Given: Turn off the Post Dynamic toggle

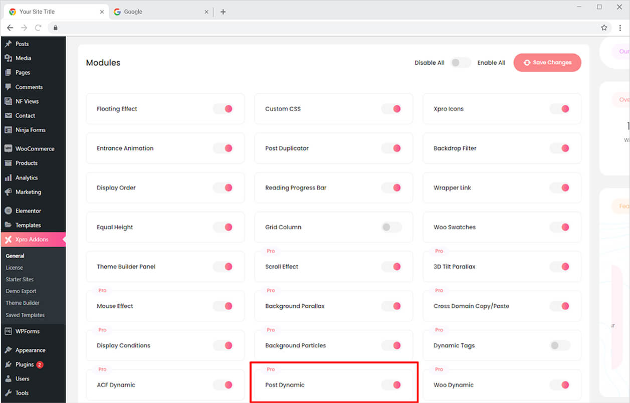Looking at the screenshot, I should [391, 385].
